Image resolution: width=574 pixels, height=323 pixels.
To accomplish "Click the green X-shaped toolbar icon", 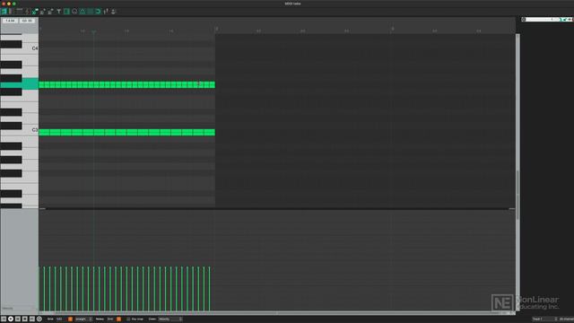I will 35,12.
